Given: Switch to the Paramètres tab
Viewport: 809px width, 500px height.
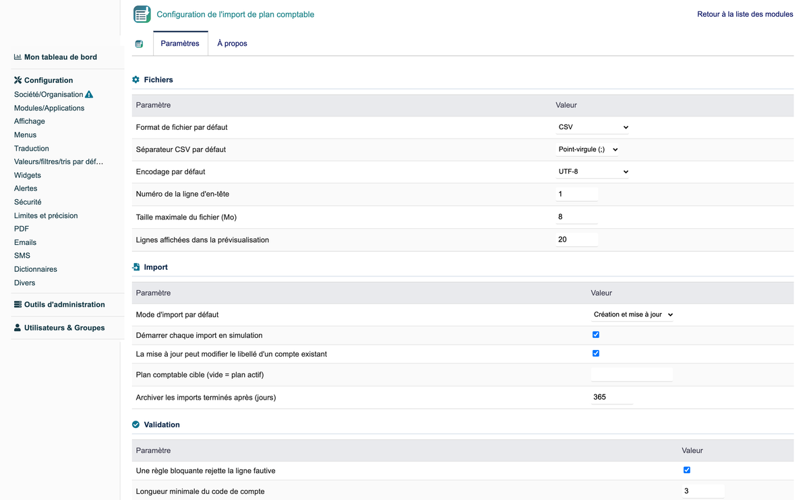Looking at the screenshot, I should coord(180,44).
